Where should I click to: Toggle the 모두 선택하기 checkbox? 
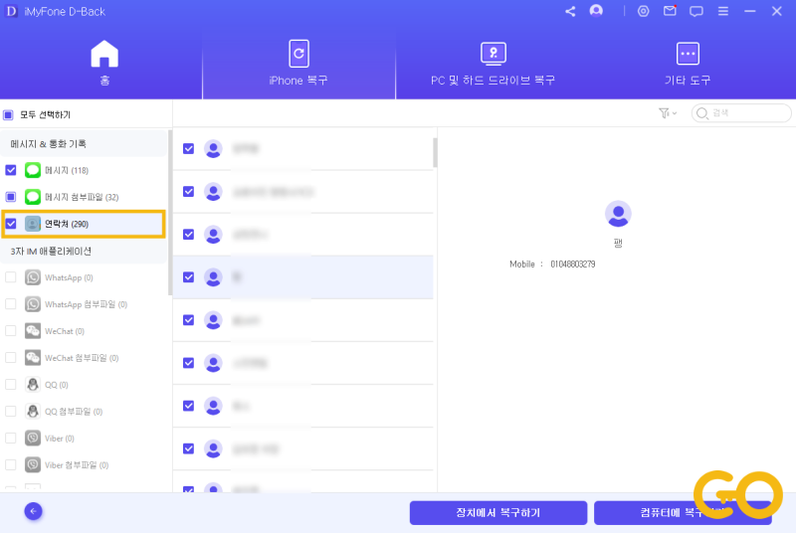click(8, 115)
